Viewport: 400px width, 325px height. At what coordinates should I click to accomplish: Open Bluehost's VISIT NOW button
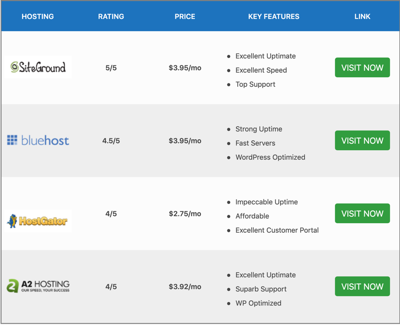click(x=362, y=140)
